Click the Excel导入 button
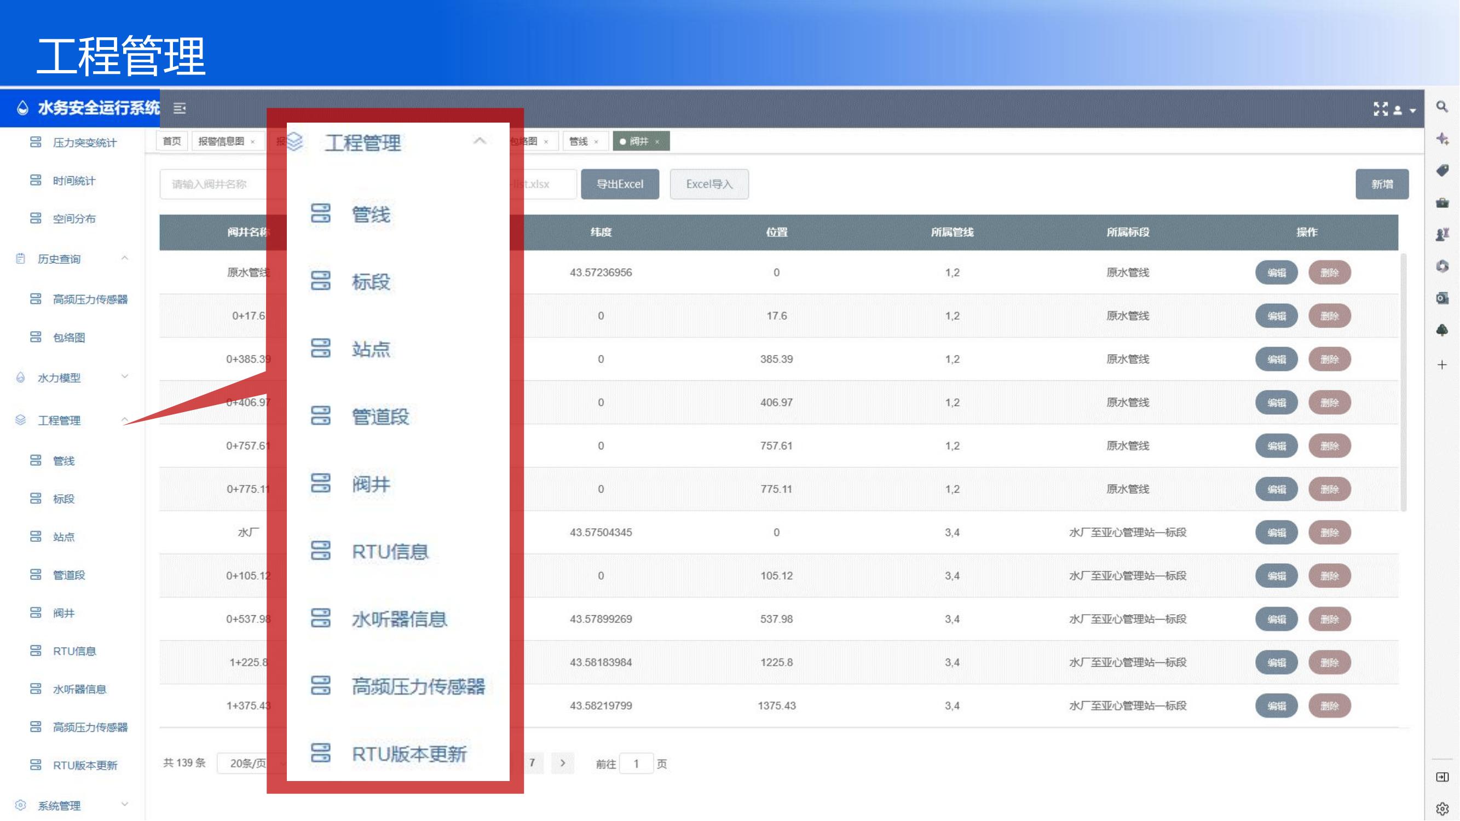This screenshot has height=821, width=1460. tap(708, 184)
